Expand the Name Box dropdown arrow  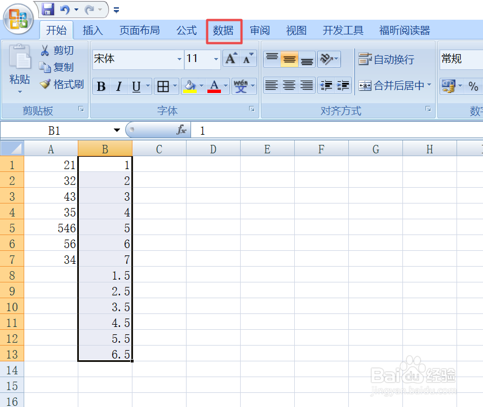tap(117, 130)
